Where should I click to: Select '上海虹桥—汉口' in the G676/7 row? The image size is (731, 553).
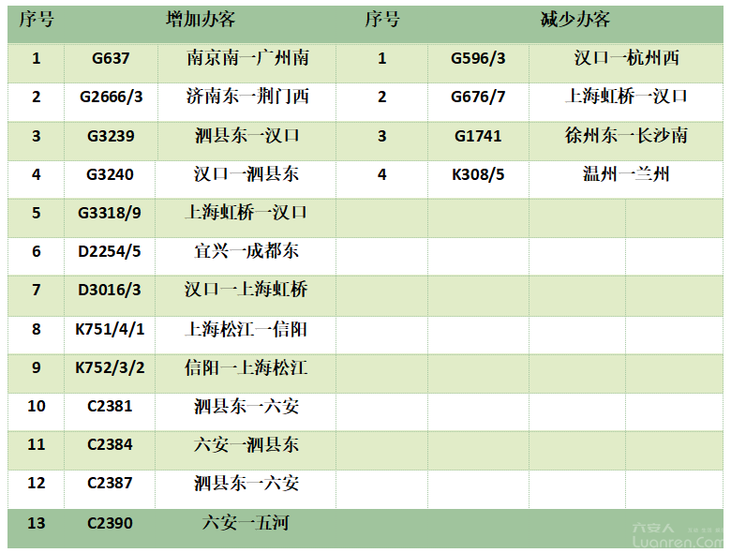(x=627, y=97)
